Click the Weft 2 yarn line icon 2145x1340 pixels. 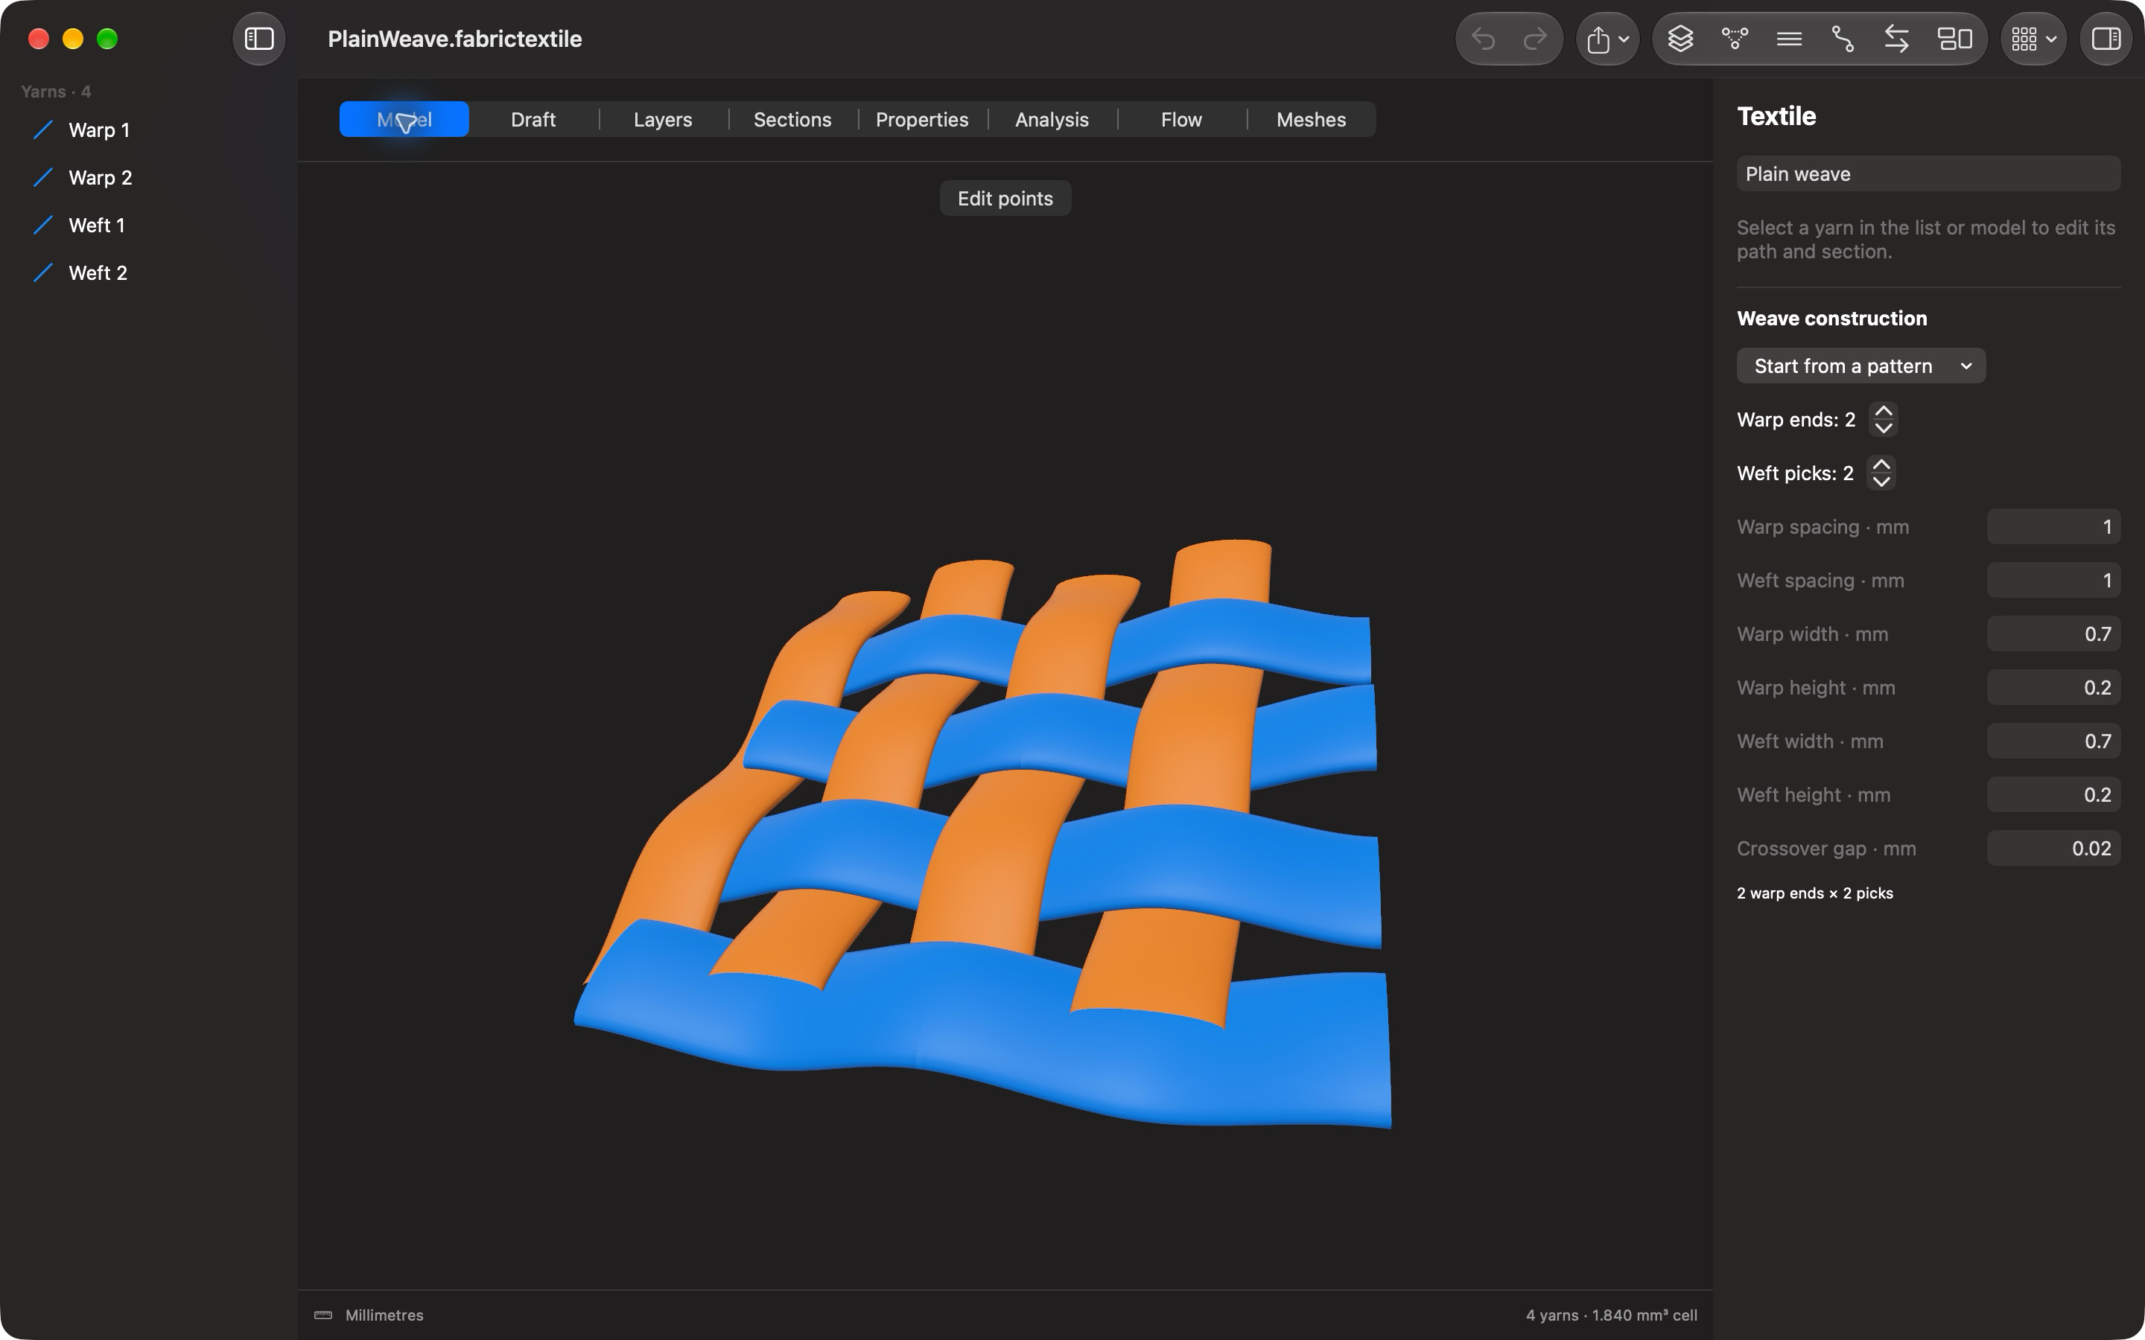[42, 273]
